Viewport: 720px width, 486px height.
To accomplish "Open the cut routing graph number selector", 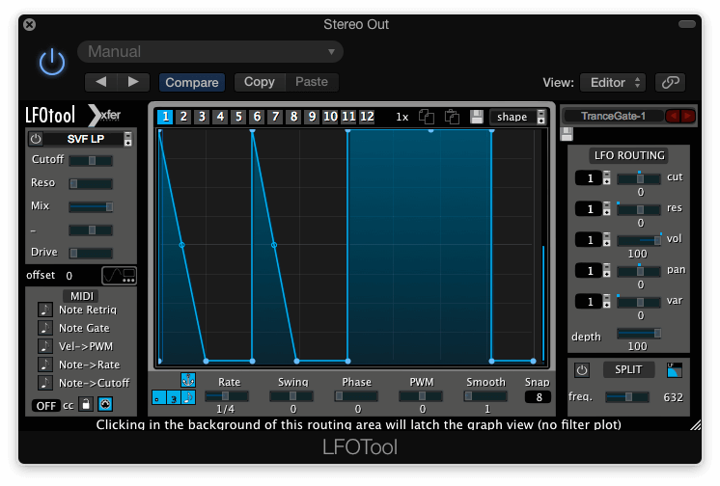I will coord(593,178).
